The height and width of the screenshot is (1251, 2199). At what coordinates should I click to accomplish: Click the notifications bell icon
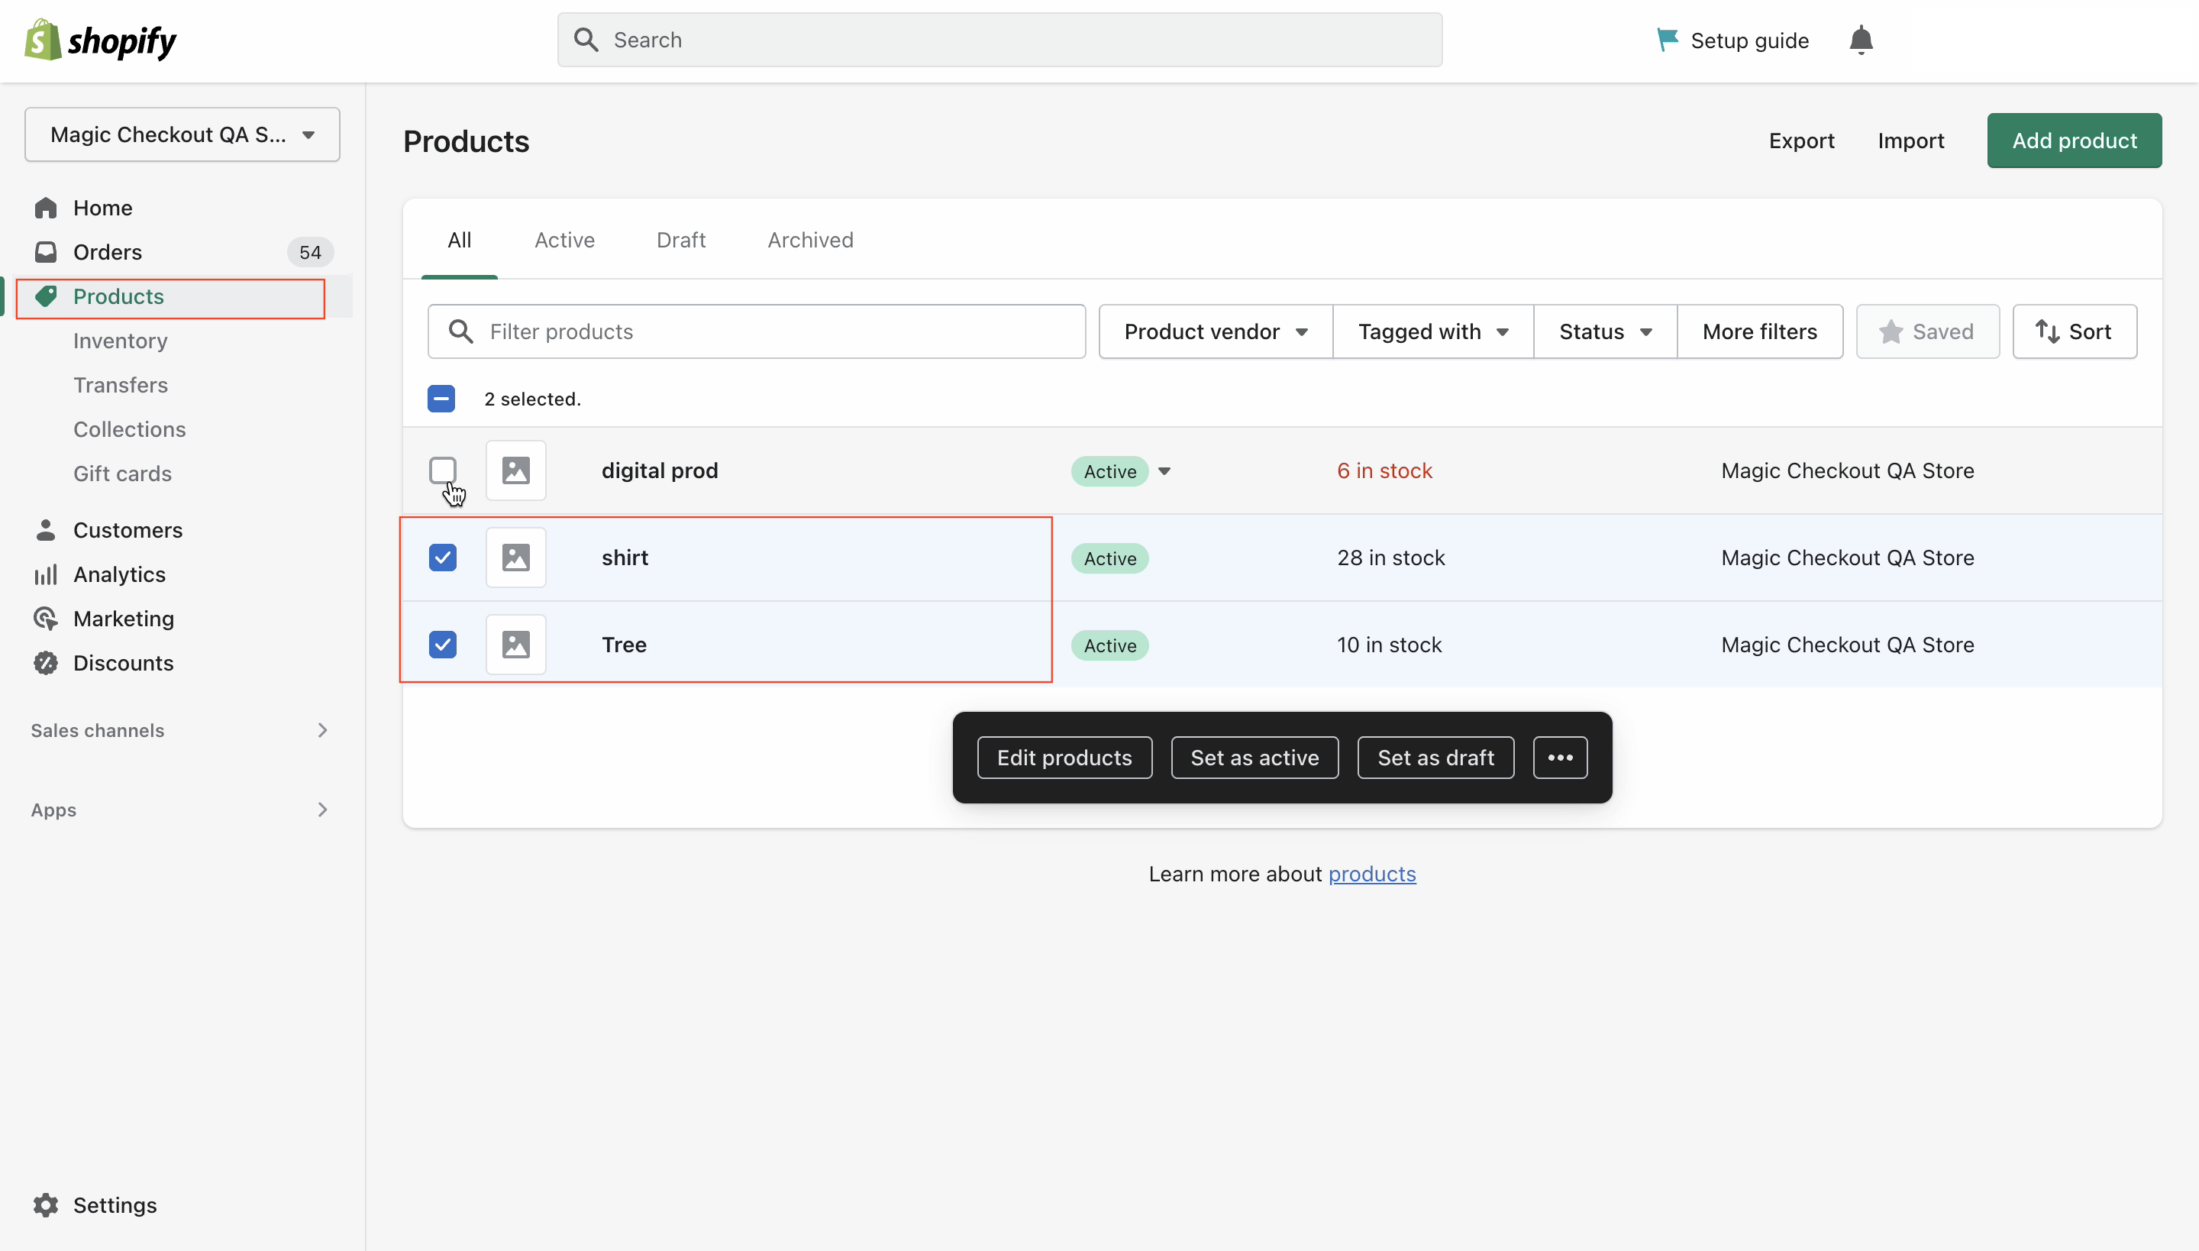pyautogui.click(x=1859, y=39)
